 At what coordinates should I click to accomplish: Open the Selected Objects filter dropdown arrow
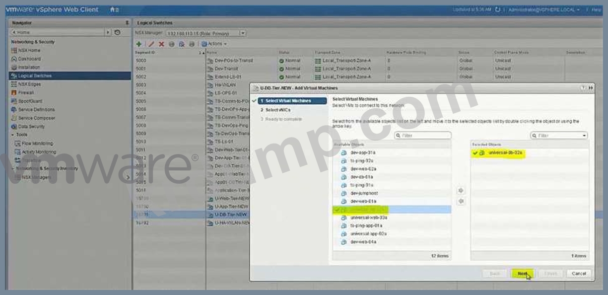pyautogui.click(x=584, y=135)
